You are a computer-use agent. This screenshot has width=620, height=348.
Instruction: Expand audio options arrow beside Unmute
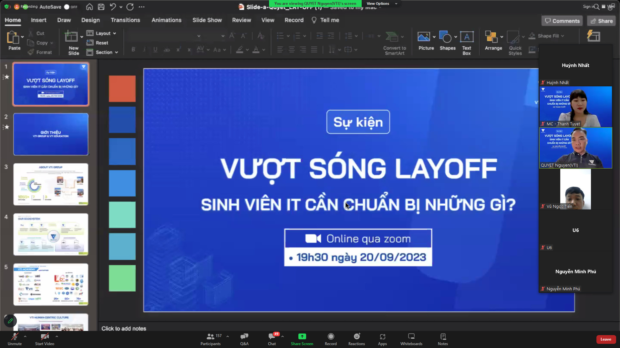coord(25,336)
